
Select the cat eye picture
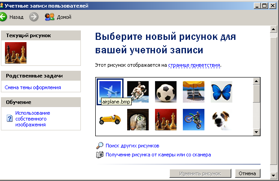click(x=138, y=120)
